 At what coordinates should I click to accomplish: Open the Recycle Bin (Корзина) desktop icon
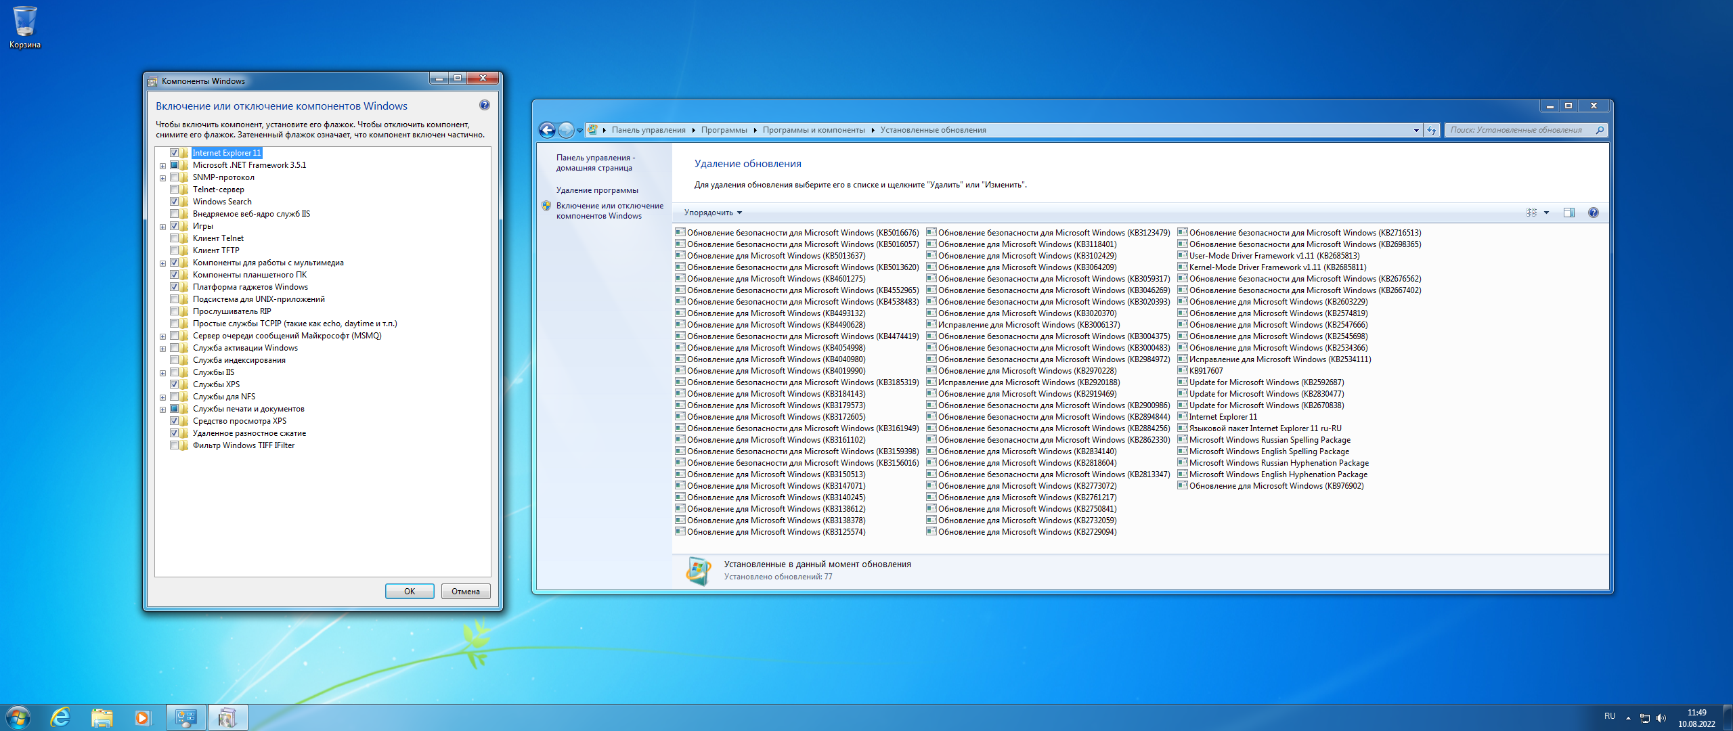(x=24, y=27)
